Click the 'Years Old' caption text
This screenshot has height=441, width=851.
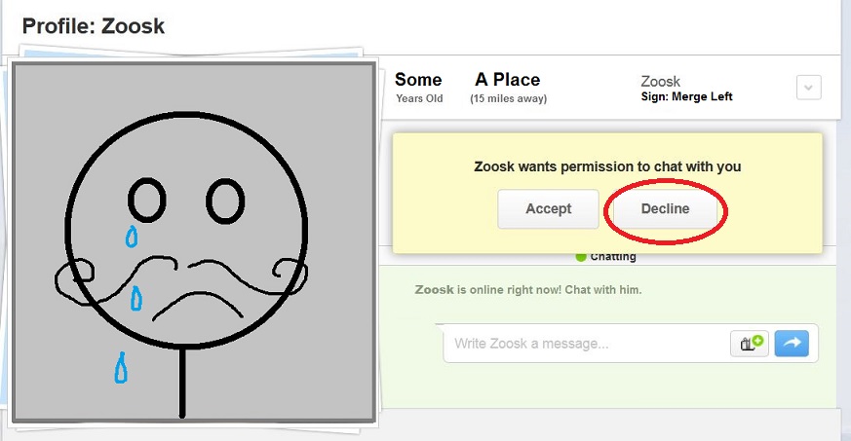tap(419, 98)
